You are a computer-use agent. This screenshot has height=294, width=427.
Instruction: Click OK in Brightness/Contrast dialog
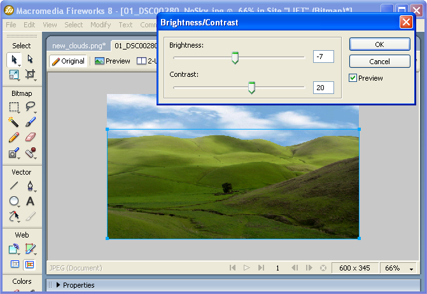(x=379, y=44)
